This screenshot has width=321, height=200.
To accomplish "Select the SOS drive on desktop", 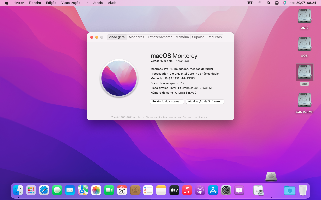I will point(304,47).
